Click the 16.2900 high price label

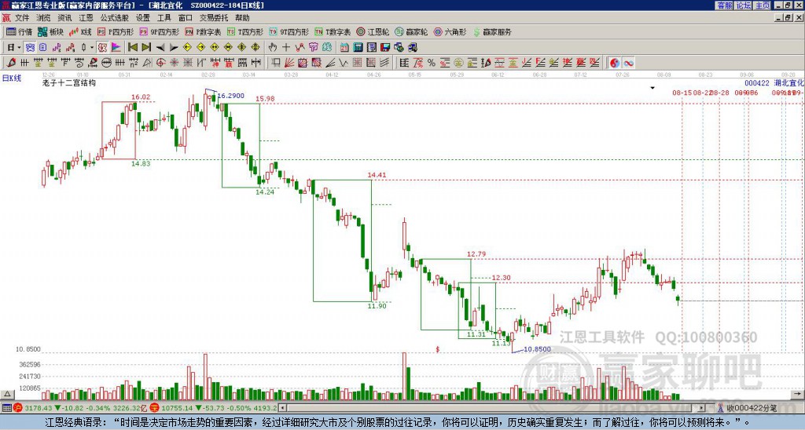(230, 96)
